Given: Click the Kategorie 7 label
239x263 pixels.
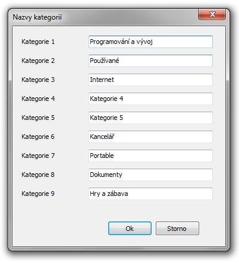Looking at the screenshot, I should pyautogui.click(x=38, y=156).
